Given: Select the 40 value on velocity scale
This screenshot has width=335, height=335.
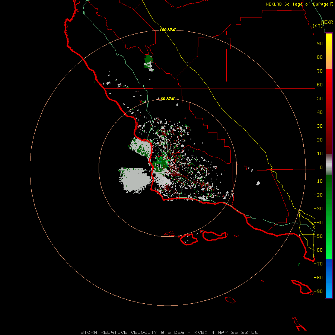Looking at the screenshot, I should pyautogui.click(x=320, y=112).
